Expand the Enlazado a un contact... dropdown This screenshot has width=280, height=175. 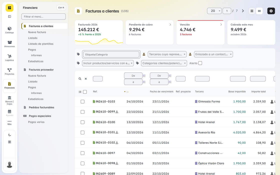coord(213,54)
